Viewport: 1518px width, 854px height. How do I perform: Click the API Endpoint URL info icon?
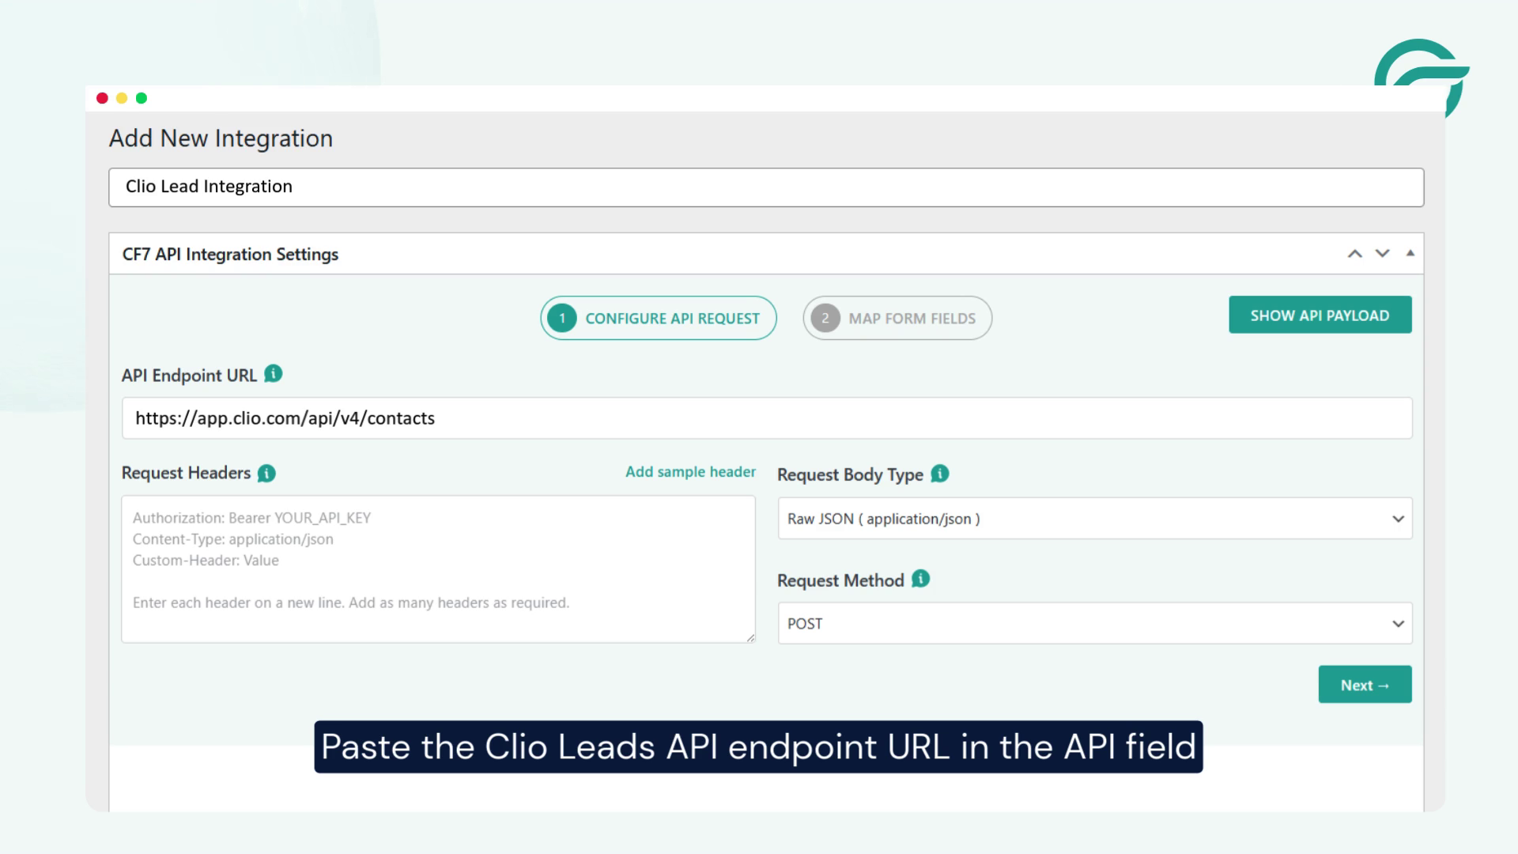[272, 375]
